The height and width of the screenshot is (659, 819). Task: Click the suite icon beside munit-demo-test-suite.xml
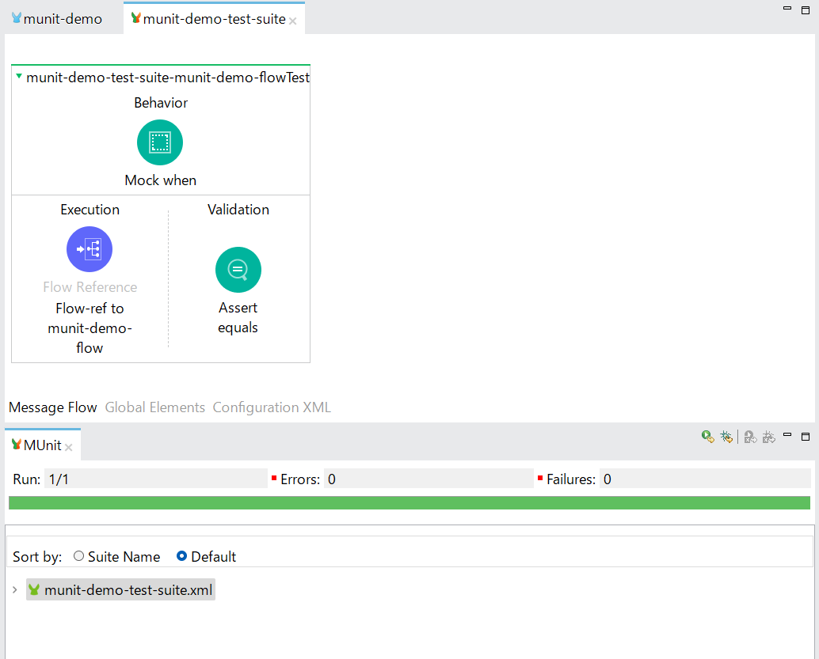point(34,589)
